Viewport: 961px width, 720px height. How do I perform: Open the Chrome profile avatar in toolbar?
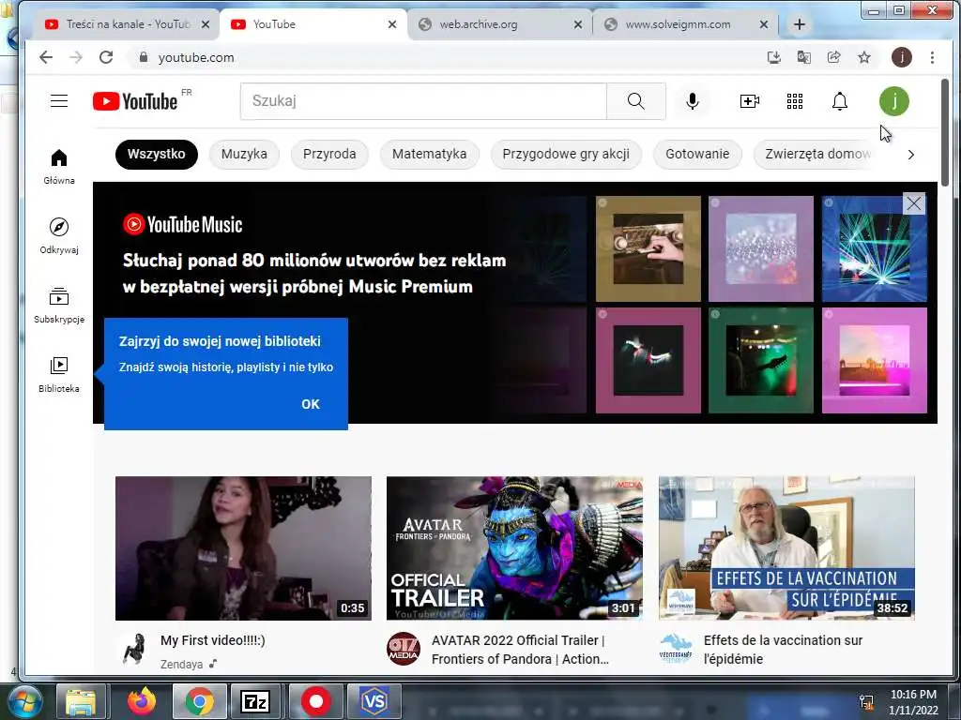(901, 57)
